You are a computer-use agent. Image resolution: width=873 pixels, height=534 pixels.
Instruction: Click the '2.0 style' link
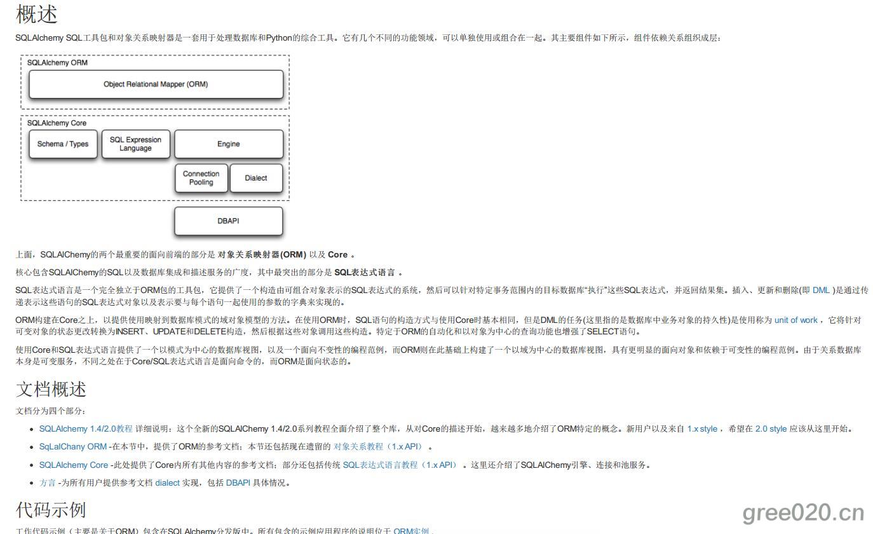pyautogui.click(x=771, y=428)
